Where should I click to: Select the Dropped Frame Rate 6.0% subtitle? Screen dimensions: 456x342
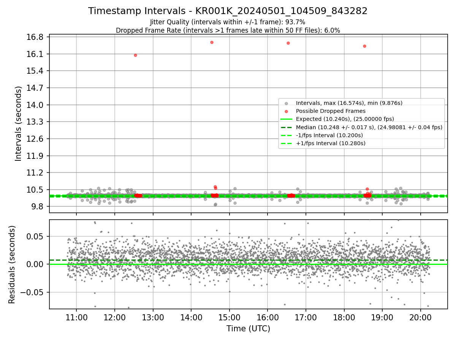(228, 30)
